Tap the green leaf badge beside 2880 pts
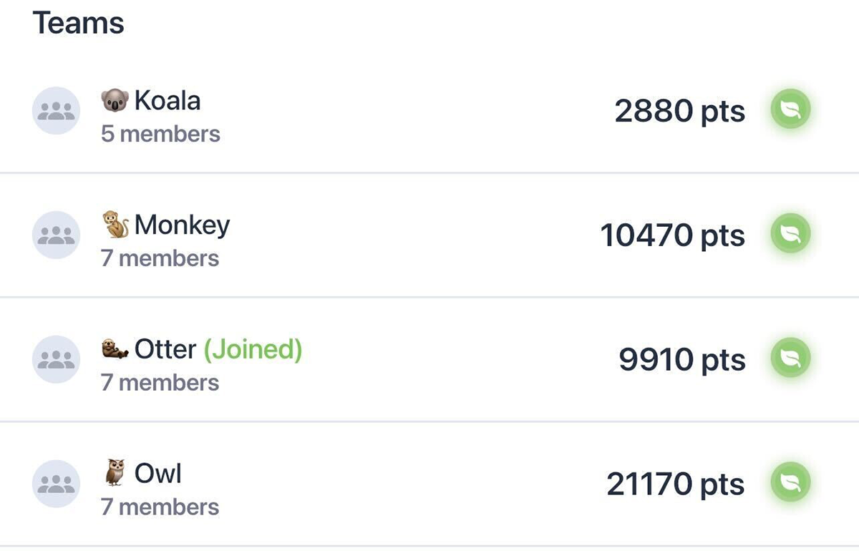859x551 pixels. pos(790,110)
